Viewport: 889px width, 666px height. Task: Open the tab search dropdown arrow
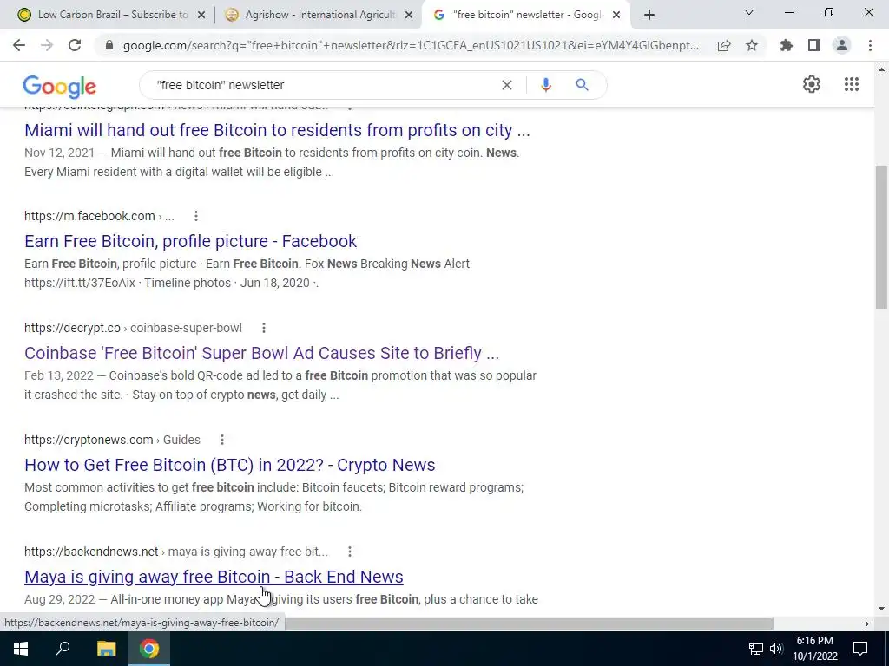pyautogui.click(x=749, y=12)
